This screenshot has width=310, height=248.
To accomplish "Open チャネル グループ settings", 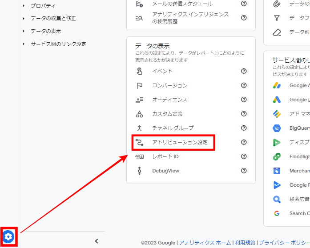I will click(173, 128).
